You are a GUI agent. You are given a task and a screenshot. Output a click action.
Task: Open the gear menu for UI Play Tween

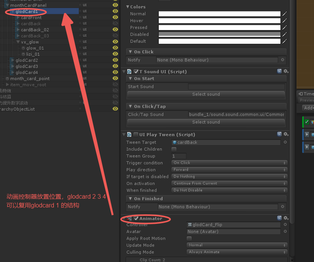coord(286,134)
